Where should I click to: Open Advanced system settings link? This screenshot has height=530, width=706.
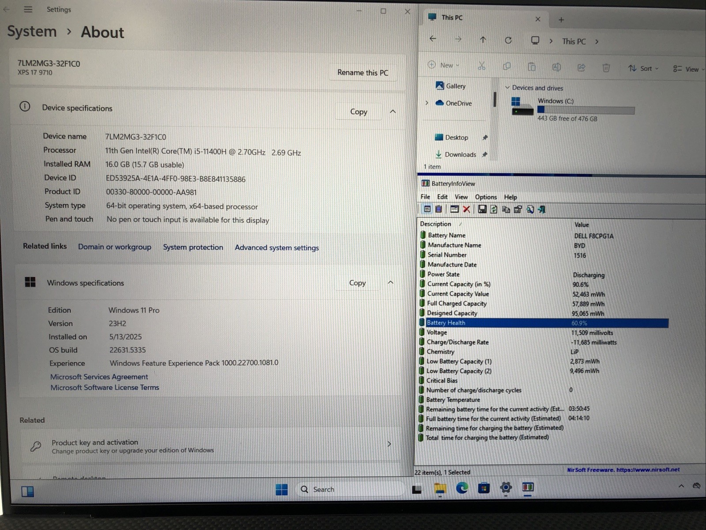click(x=277, y=248)
